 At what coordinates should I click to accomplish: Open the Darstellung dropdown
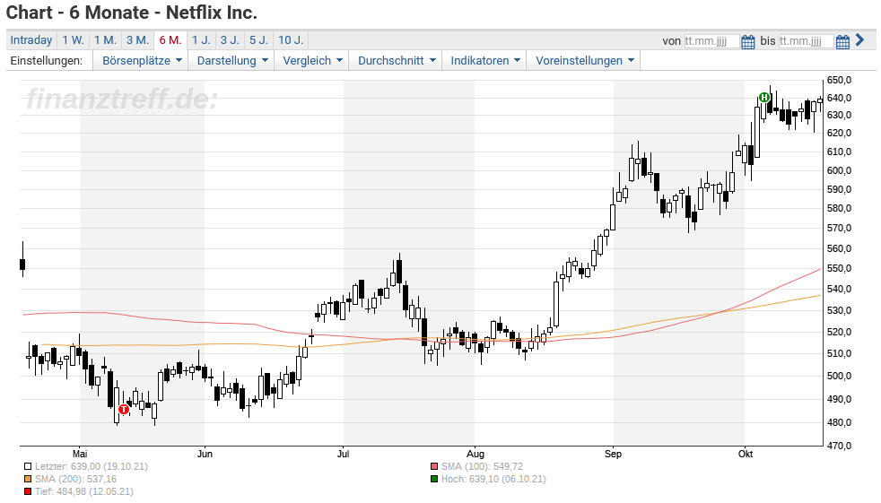[232, 61]
